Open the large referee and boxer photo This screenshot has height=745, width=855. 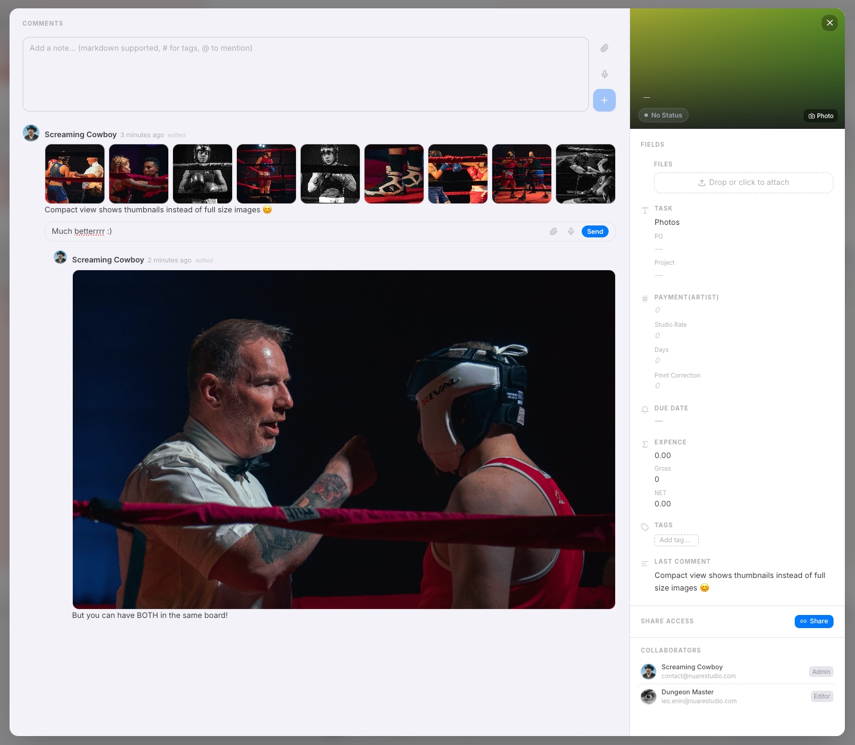(x=344, y=440)
